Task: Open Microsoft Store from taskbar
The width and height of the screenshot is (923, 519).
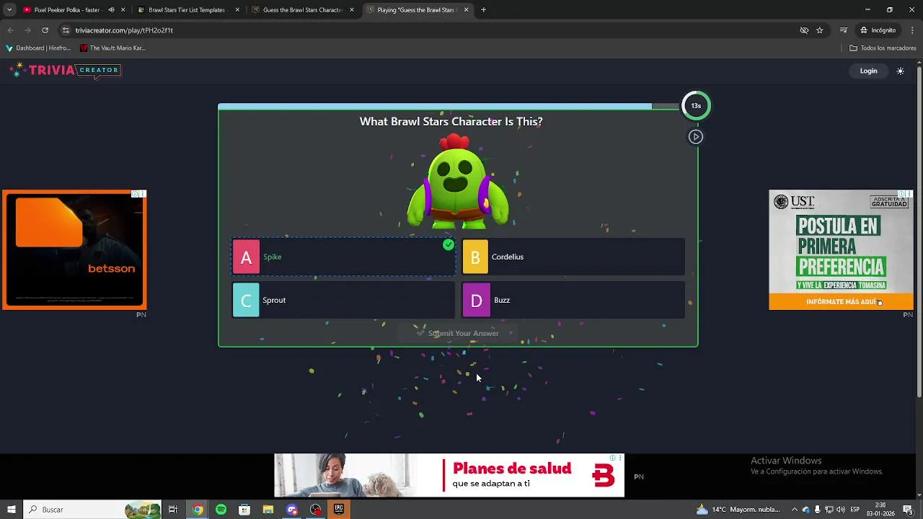Action: point(244,510)
